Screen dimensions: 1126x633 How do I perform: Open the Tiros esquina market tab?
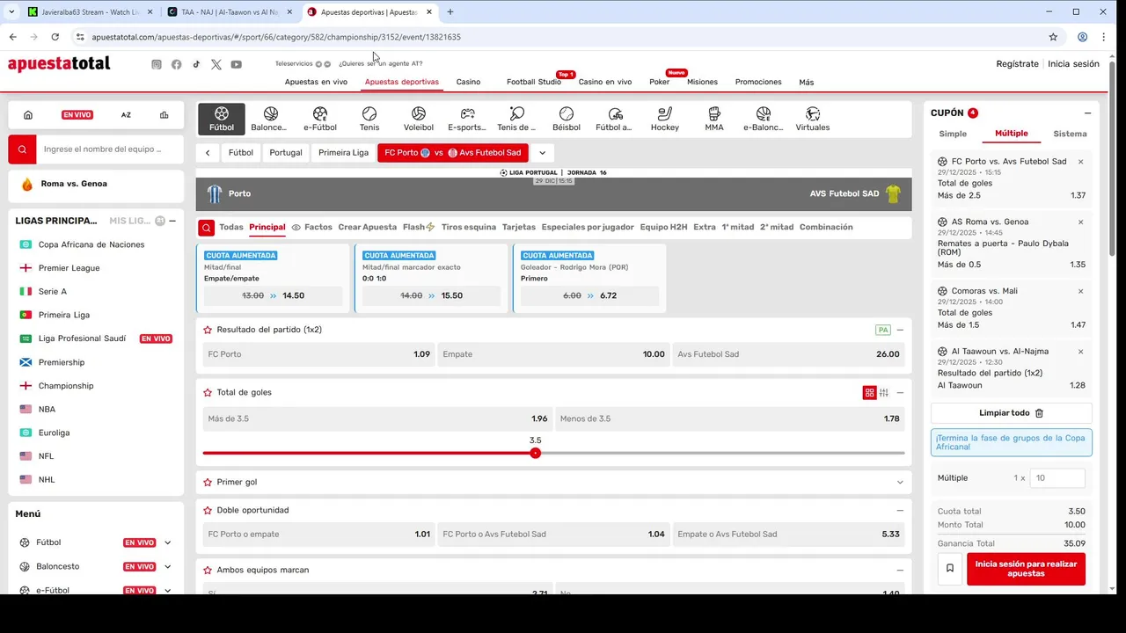click(x=469, y=228)
